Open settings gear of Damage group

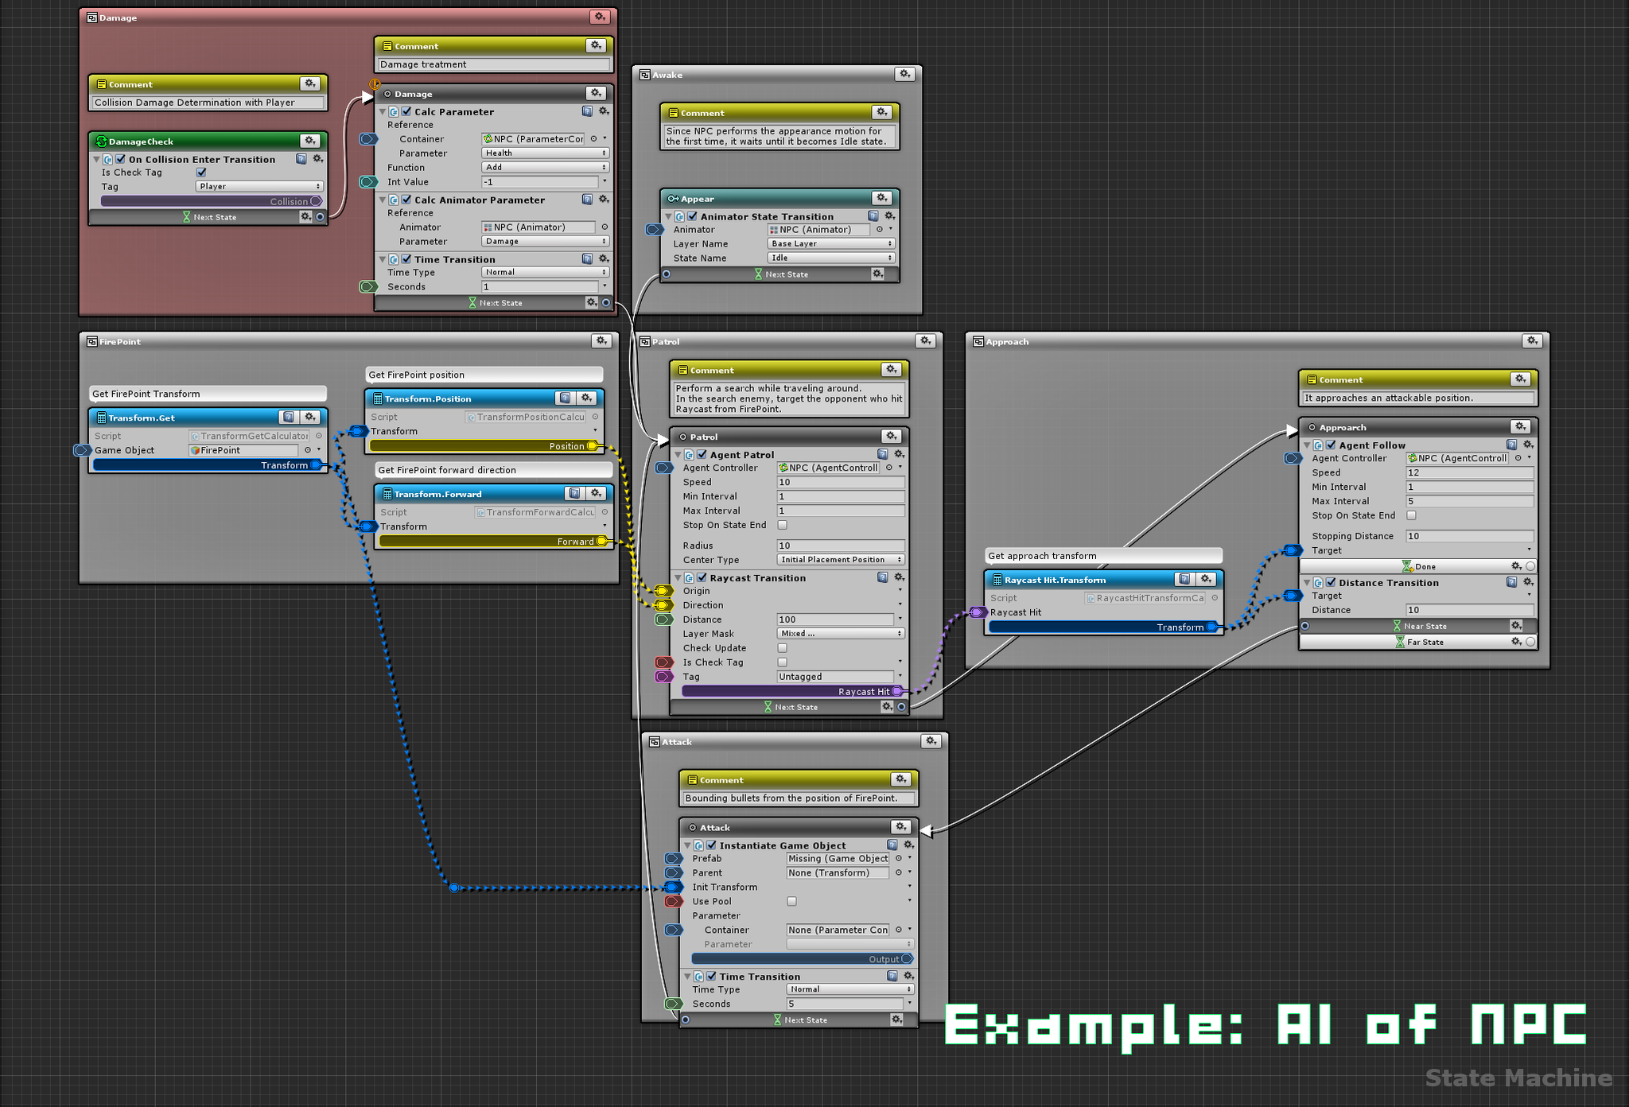coord(600,17)
